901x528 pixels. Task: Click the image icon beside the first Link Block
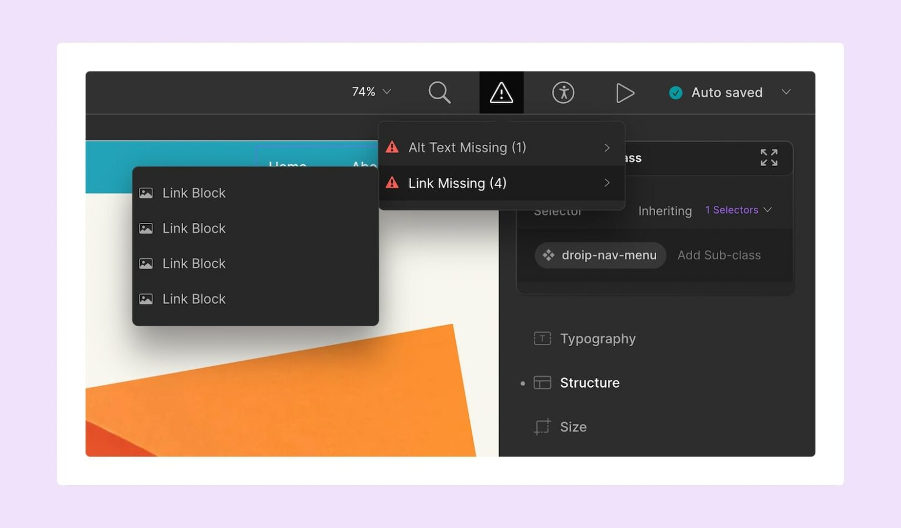[x=147, y=192]
